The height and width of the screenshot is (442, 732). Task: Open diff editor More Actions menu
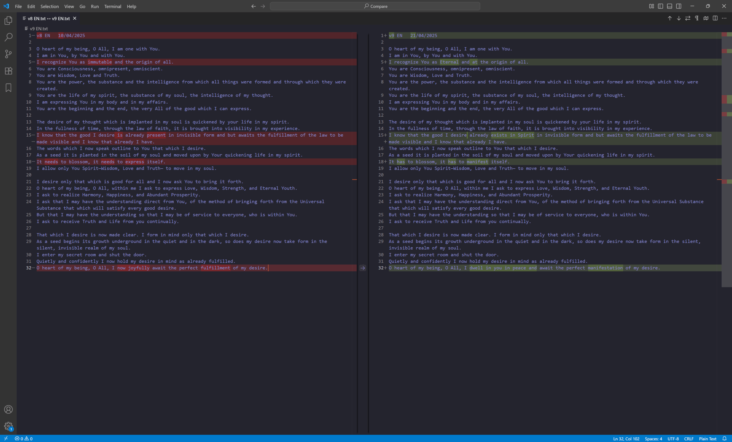coord(724,18)
